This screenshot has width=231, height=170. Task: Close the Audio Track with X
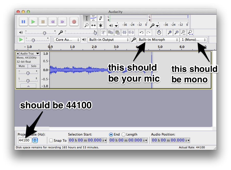(18, 54)
